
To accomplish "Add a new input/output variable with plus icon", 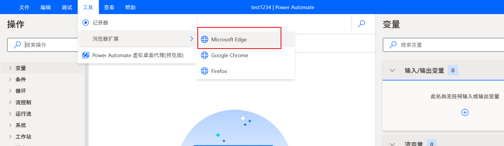I will 465,112.
